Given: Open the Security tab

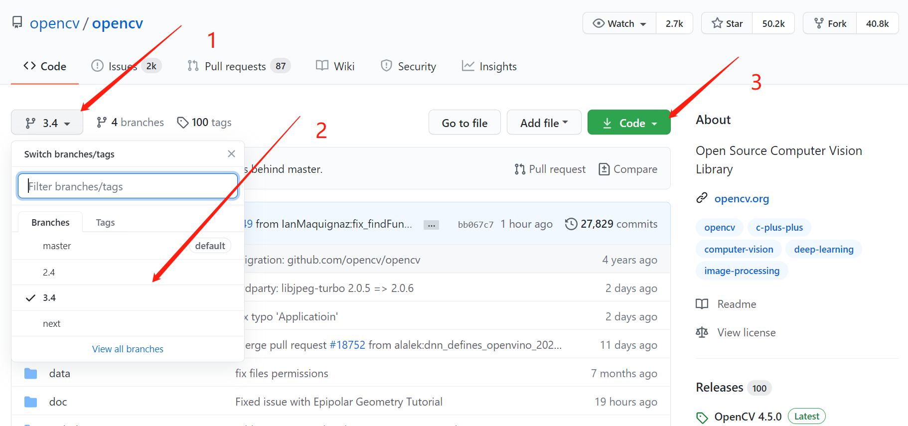Looking at the screenshot, I should tap(408, 66).
